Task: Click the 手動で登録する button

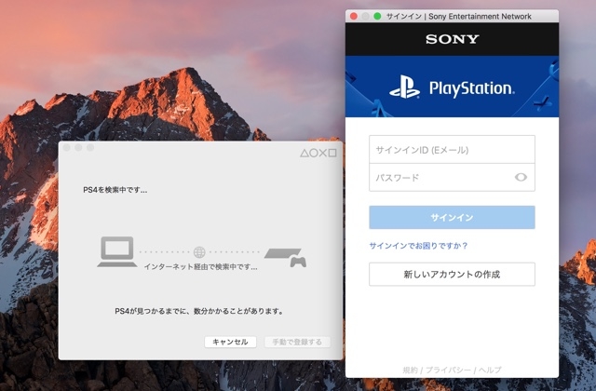Action: coord(297,342)
